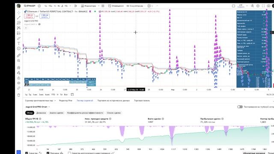Select the Анализ сделок pill tab
Viewport: 274px width, 154px height.
pos(56,113)
